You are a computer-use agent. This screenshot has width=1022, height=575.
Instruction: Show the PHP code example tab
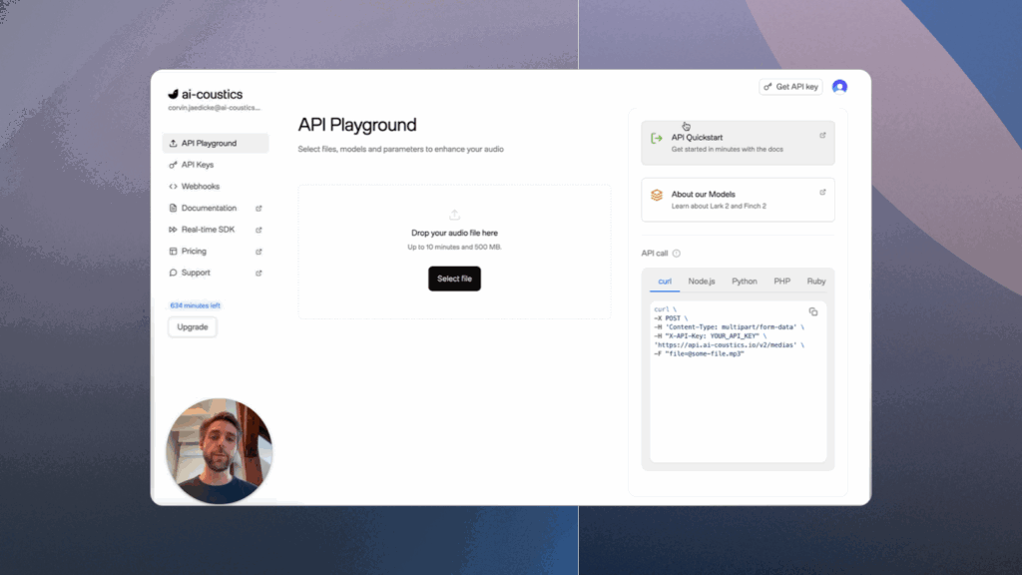point(781,282)
